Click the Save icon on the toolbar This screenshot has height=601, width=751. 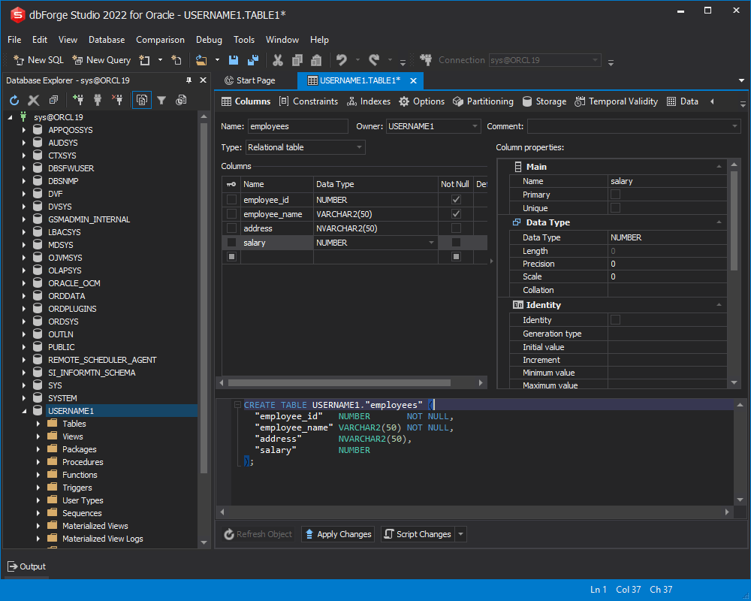point(234,59)
